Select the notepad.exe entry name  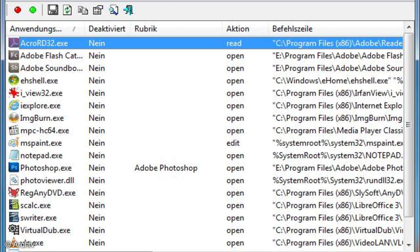tap(41, 155)
